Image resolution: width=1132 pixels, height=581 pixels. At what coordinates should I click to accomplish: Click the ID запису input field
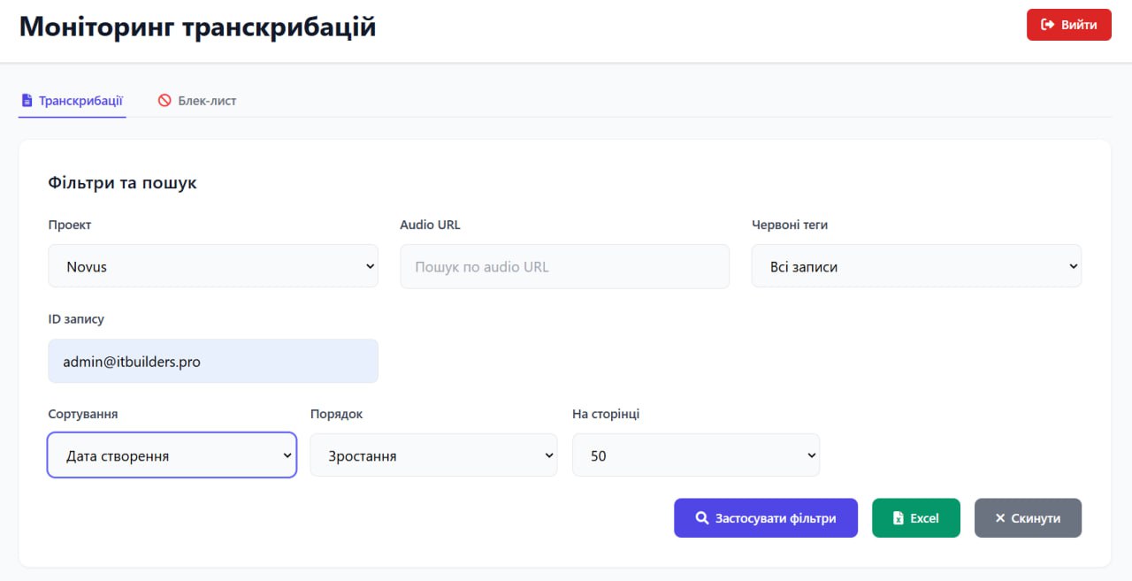pos(213,362)
